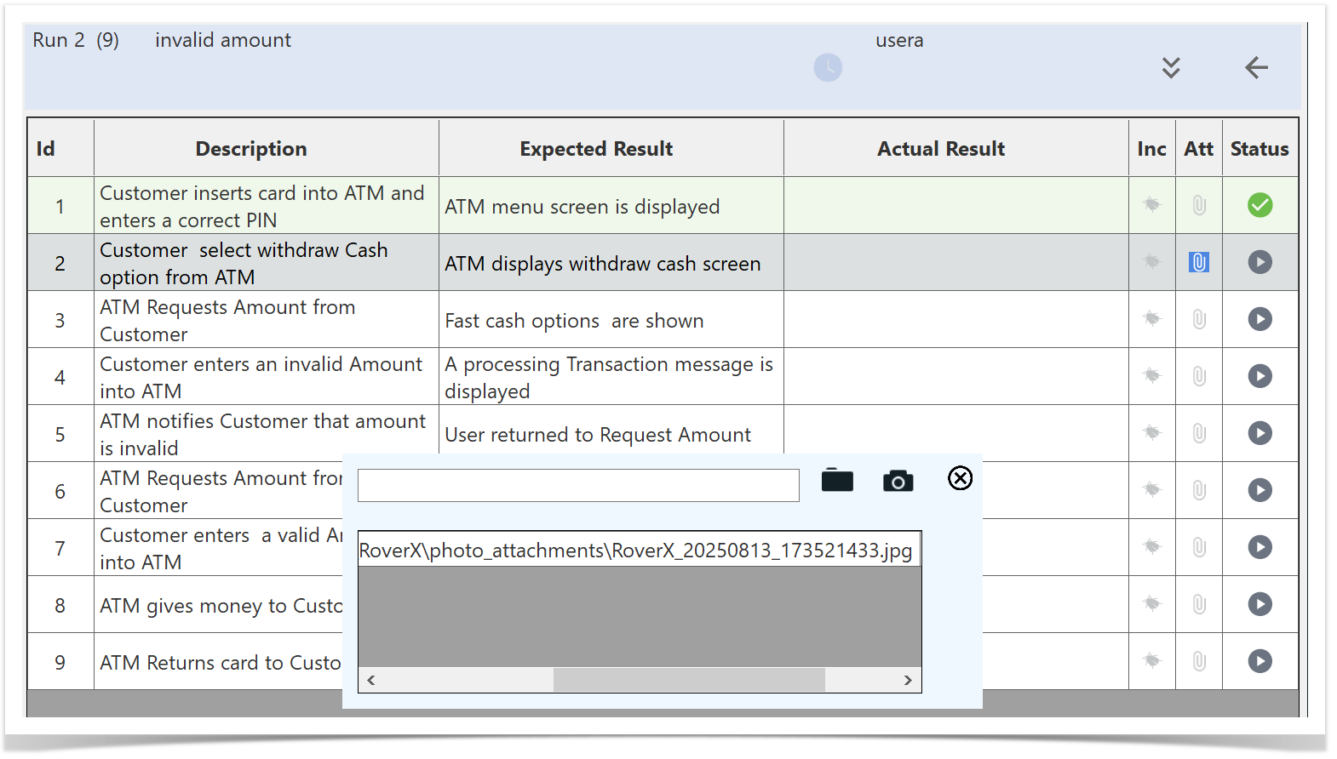The height and width of the screenshot is (759, 1337).
Task: Click the attachment file path text field
Action: [x=578, y=486]
